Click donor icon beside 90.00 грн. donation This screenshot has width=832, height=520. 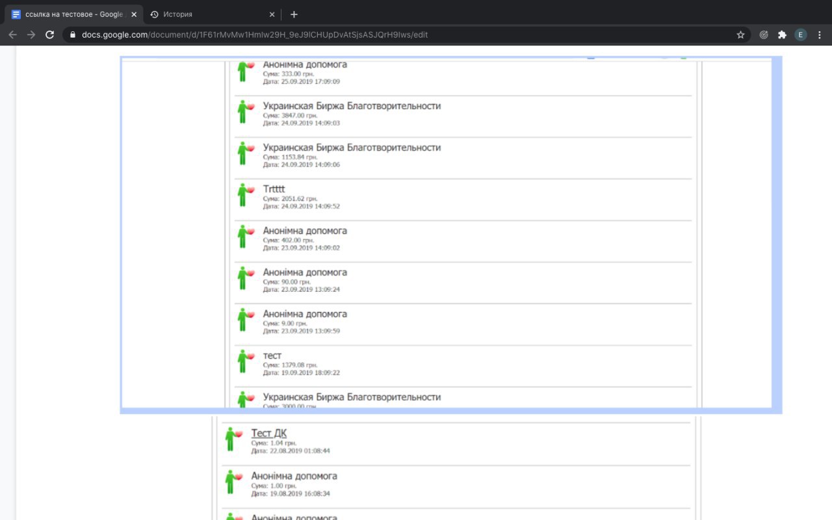(x=245, y=278)
